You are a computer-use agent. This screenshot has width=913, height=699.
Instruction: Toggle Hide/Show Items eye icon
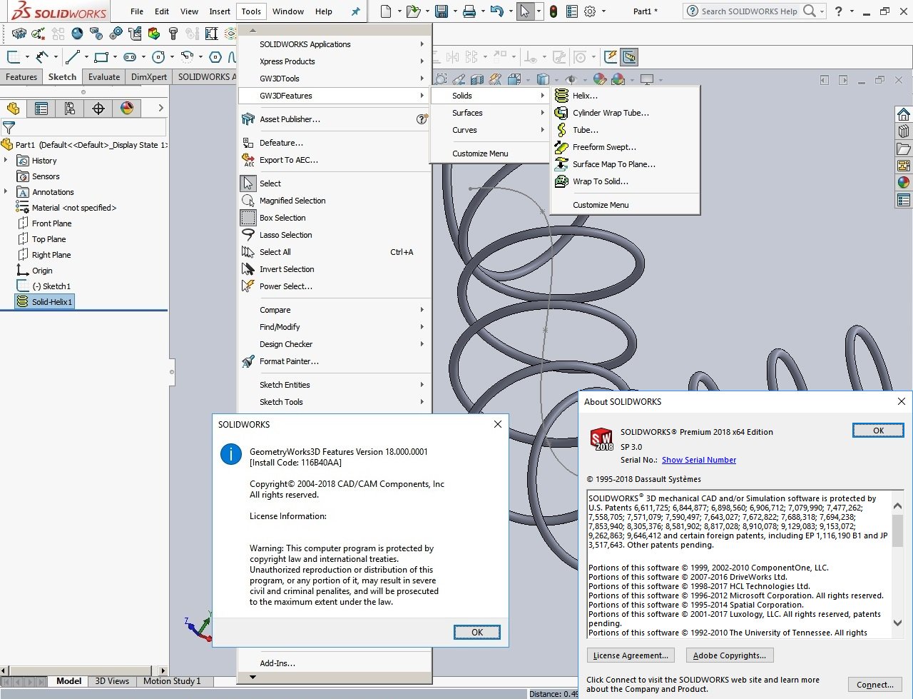click(571, 79)
